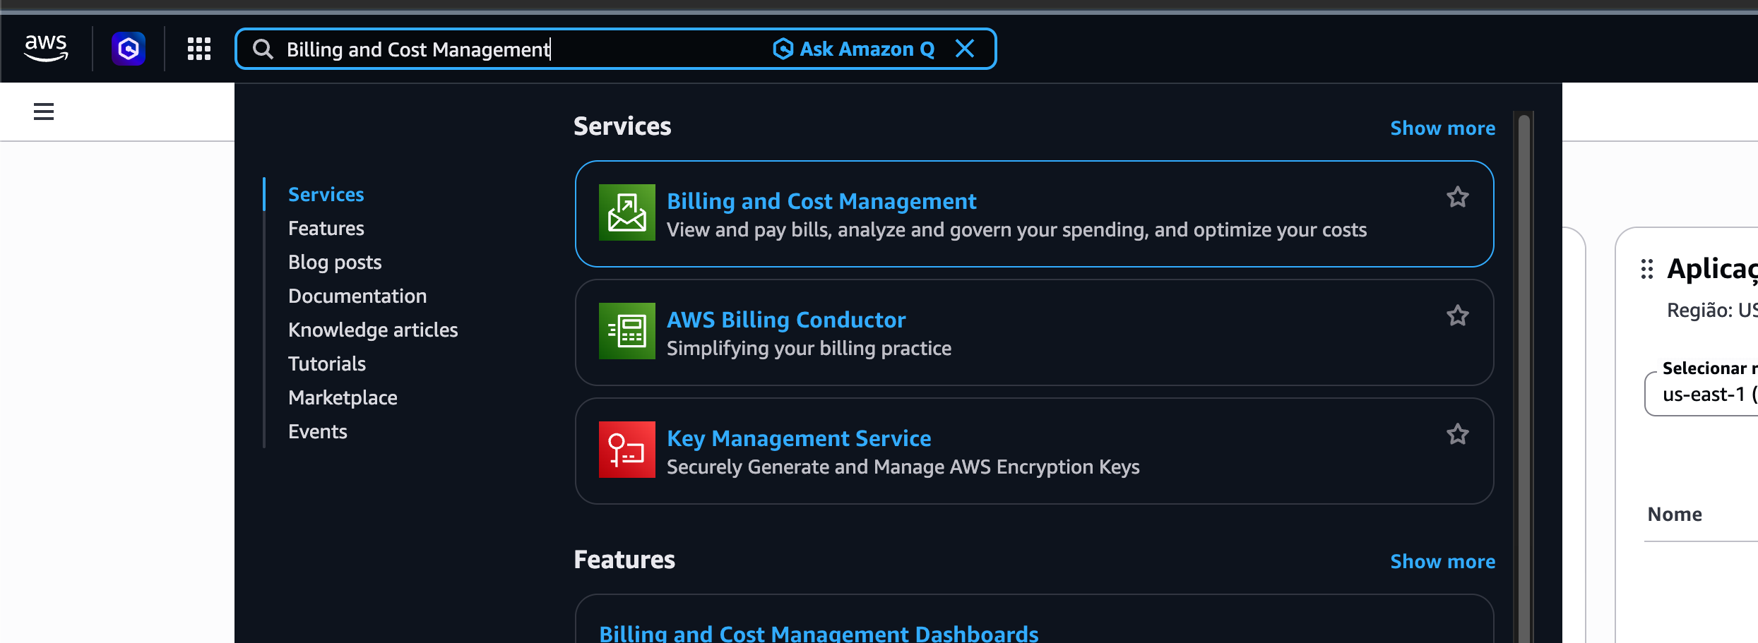Click the AWS logo home icon
Image resolution: width=1758 pixels, height=643 pixels.
tap(46, 48)
